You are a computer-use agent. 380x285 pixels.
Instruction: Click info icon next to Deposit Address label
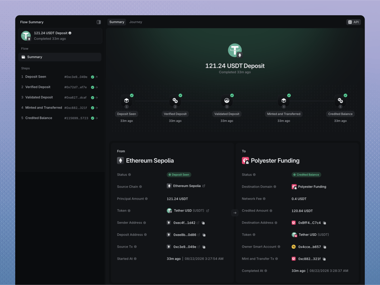145,235
